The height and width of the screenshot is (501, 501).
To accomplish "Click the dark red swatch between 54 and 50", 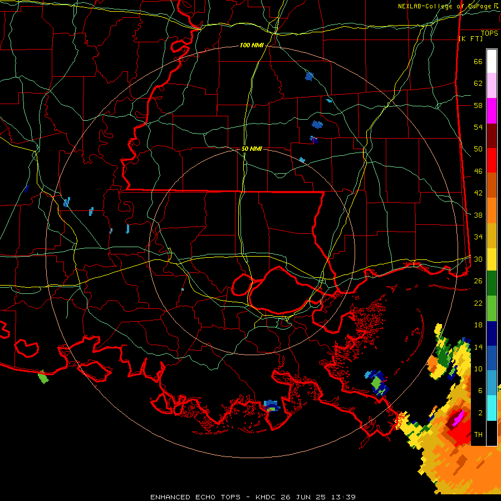I will 492,136.
